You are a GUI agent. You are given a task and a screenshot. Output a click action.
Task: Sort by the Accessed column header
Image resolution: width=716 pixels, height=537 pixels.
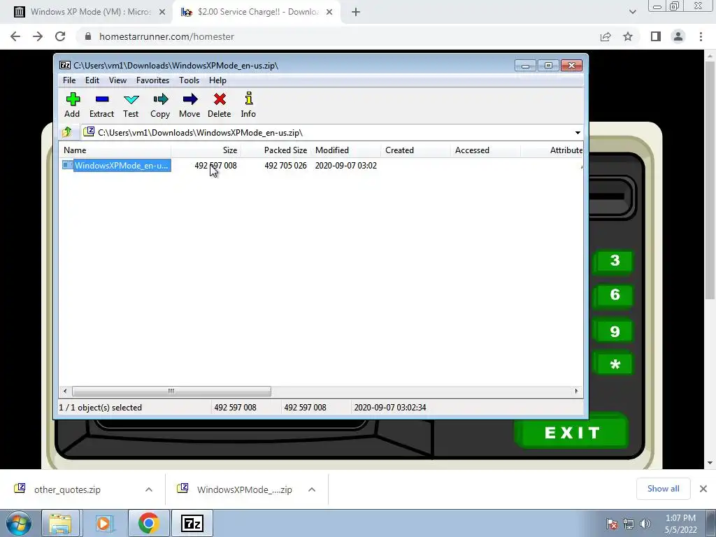pyautogui.click(x=485, y=150)
